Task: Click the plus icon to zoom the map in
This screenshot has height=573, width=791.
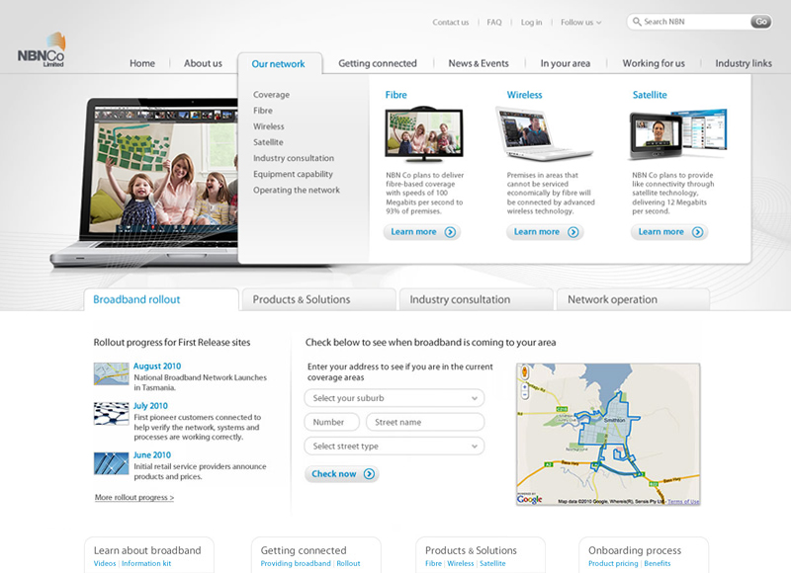Action: (524, 387)
